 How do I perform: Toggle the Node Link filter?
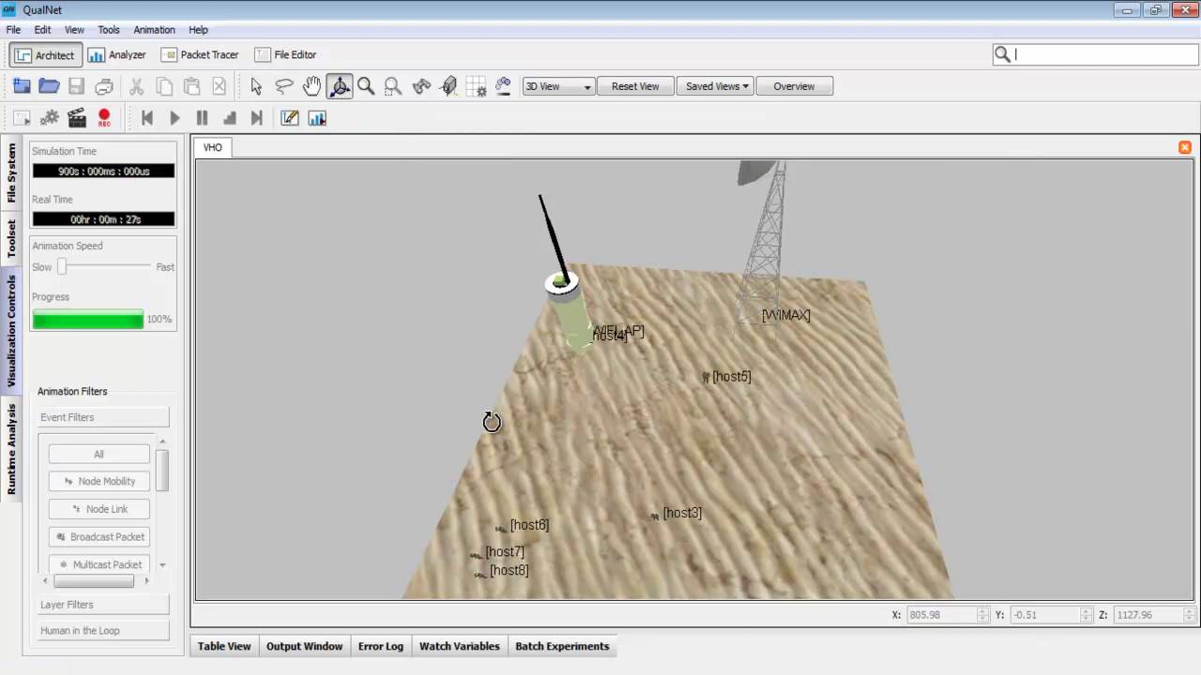click(x=99, y=509)
